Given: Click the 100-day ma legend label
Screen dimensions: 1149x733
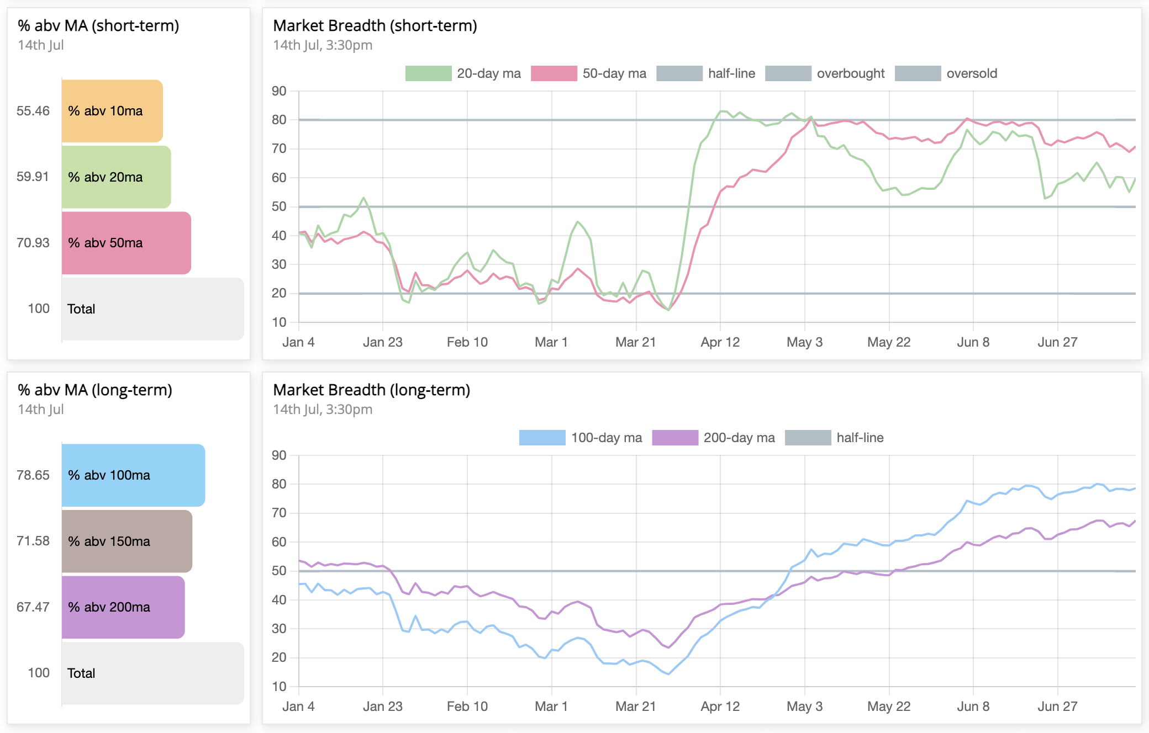Looking at the screenshot, I should 607,438.
